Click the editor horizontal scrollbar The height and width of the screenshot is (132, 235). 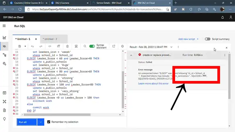[x=57, y=115]
